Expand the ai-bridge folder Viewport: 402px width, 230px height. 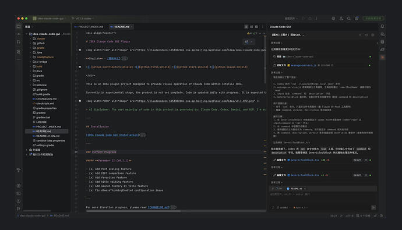pos(30,62)
